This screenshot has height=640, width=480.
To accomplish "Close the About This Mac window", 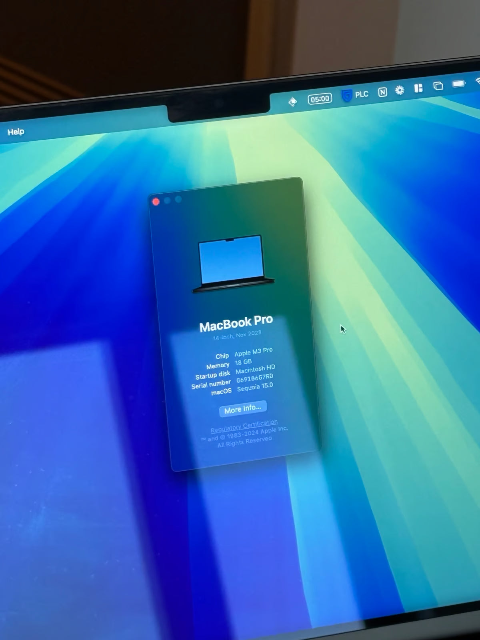I will pos(156,202).
